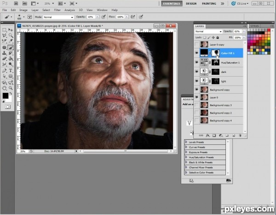
Task: Select the Eyedropper tool
Action: [x=11, y=41]
